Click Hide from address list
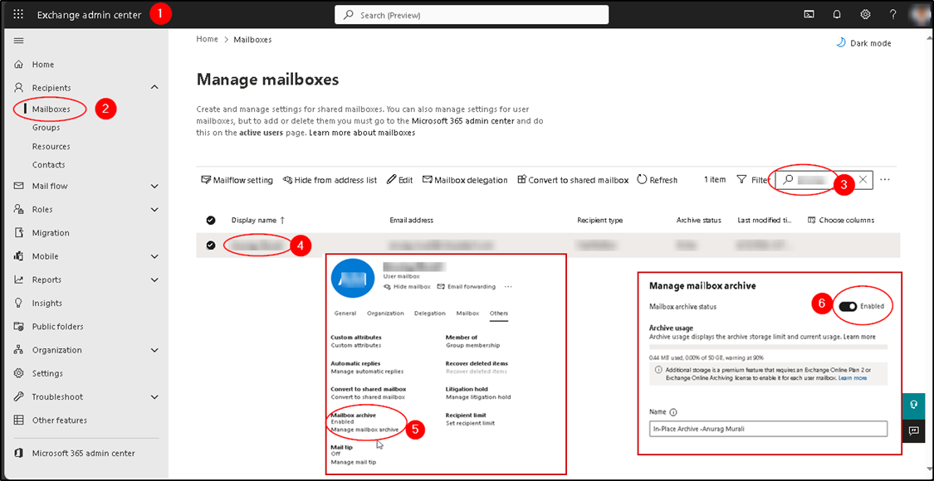 [x=330, y=180]
